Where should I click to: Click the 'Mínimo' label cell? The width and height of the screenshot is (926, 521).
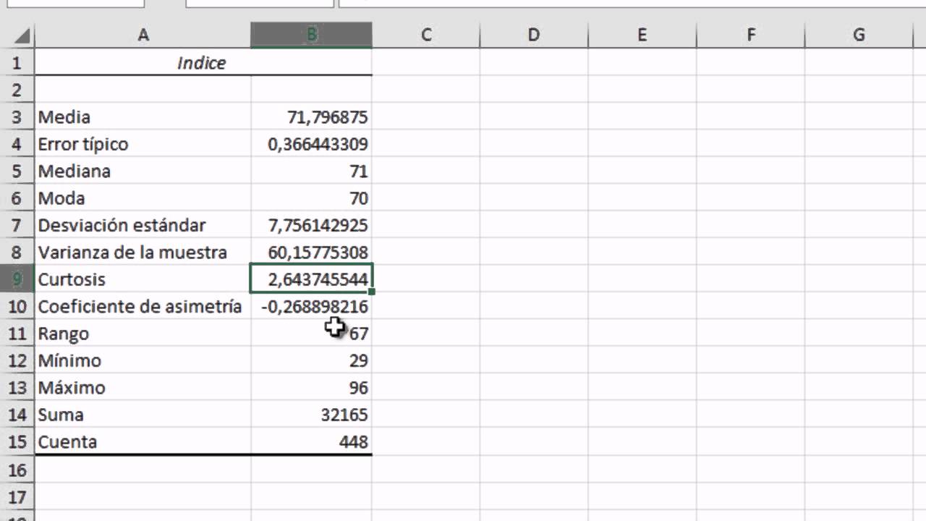click(143, 360)
